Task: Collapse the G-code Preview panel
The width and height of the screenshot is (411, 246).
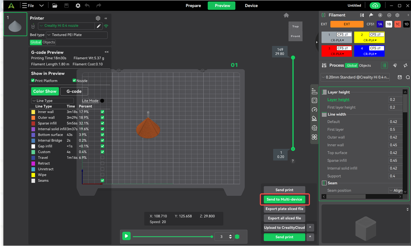Action: click(107, 52)
